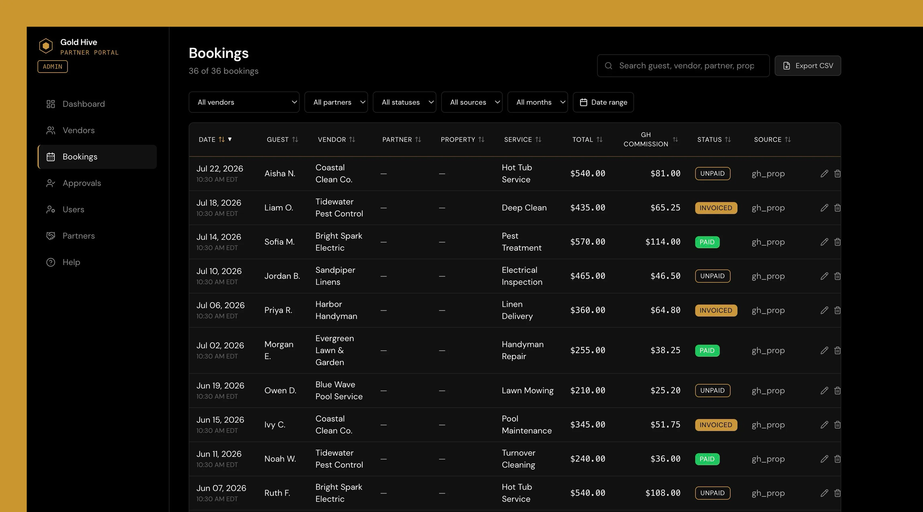Edit the Priya R. booking
This screenshot has width=923, height=512.
pyautogui.click(x=824, y=310)
